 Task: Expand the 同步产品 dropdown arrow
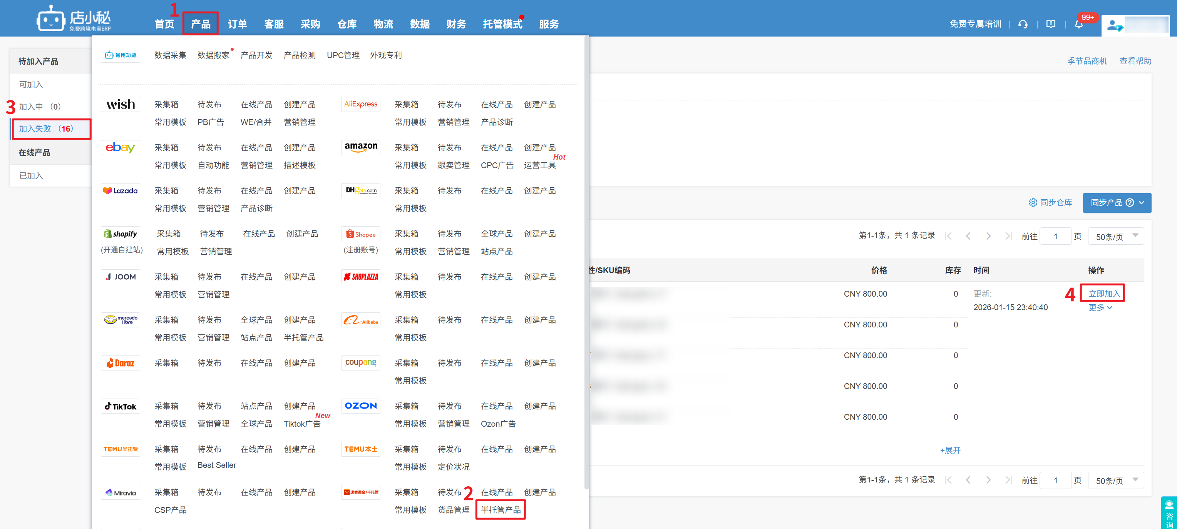pyautogui.click(x=1142, y=203)
